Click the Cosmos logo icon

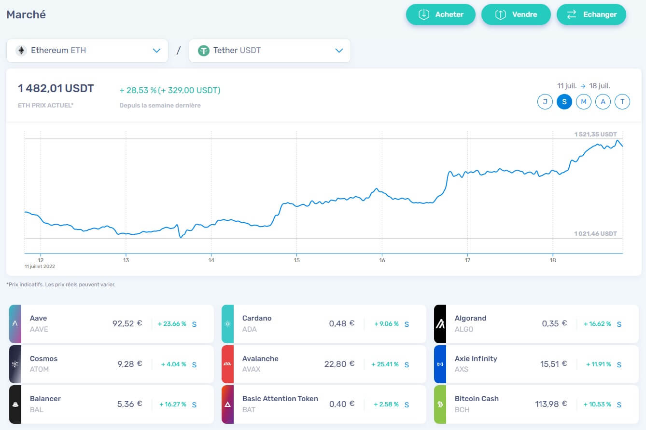[15, 364]
